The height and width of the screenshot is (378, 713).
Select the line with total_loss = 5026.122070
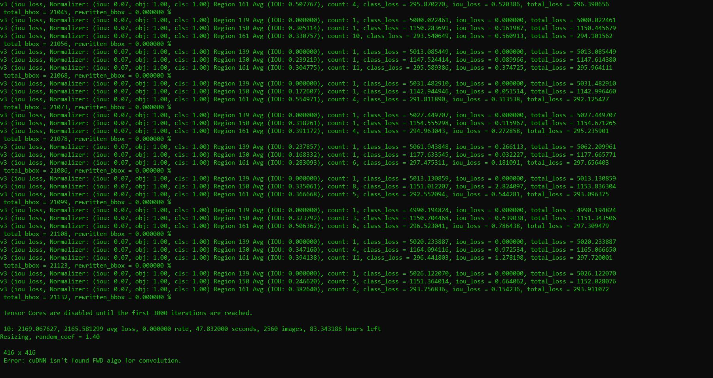tap(308, 274)
